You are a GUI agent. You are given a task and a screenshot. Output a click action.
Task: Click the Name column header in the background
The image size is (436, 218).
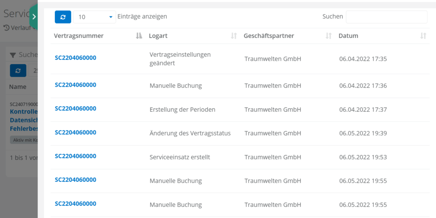pos(18,87)
